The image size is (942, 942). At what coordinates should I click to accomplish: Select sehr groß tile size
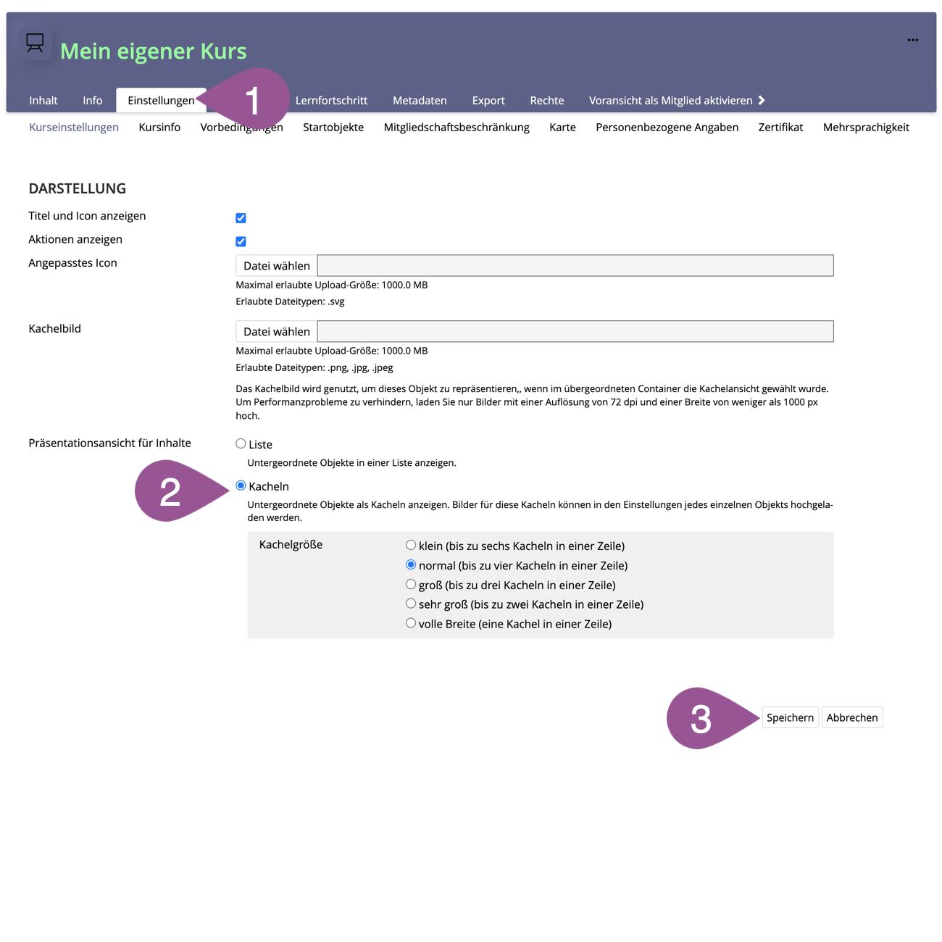(x=411, y=604)
